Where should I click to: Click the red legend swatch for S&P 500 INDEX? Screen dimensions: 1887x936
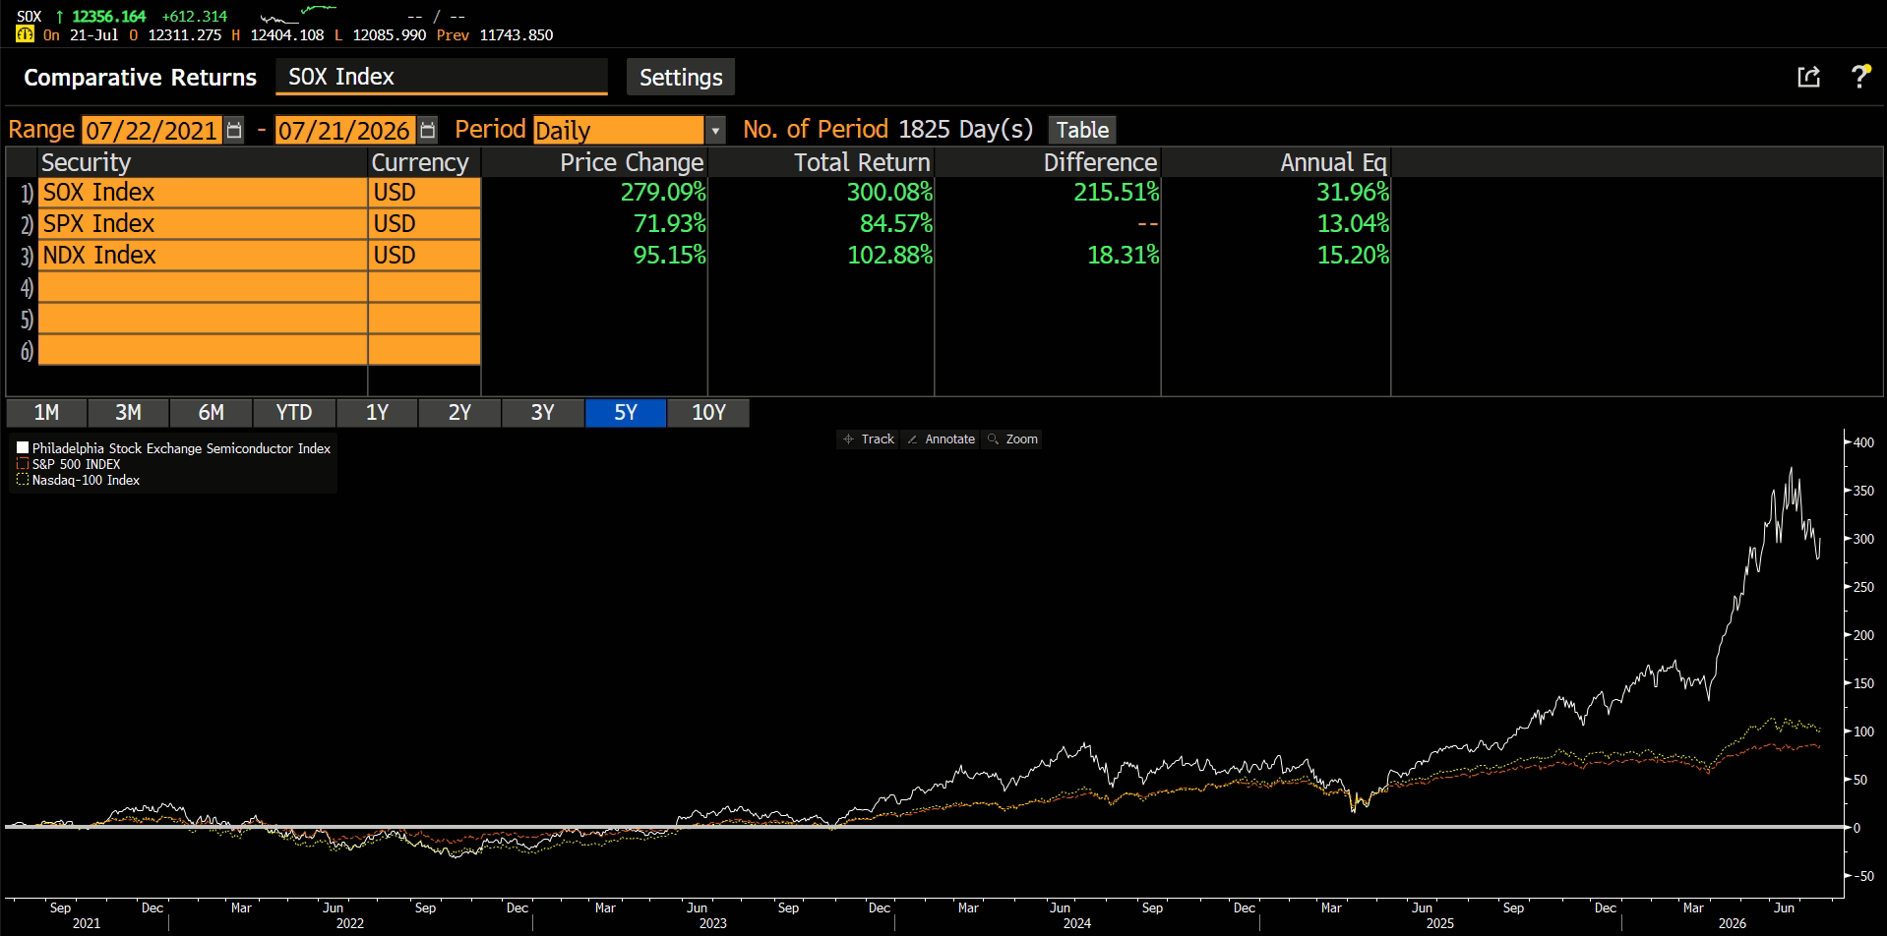(23, 464)
